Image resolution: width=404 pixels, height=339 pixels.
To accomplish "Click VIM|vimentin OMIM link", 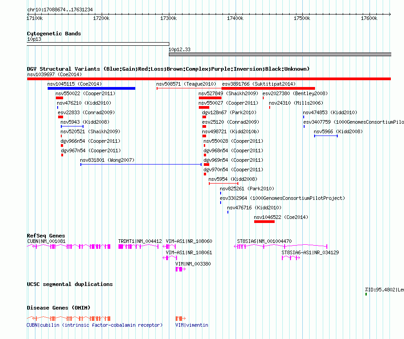I will (192, 325).
